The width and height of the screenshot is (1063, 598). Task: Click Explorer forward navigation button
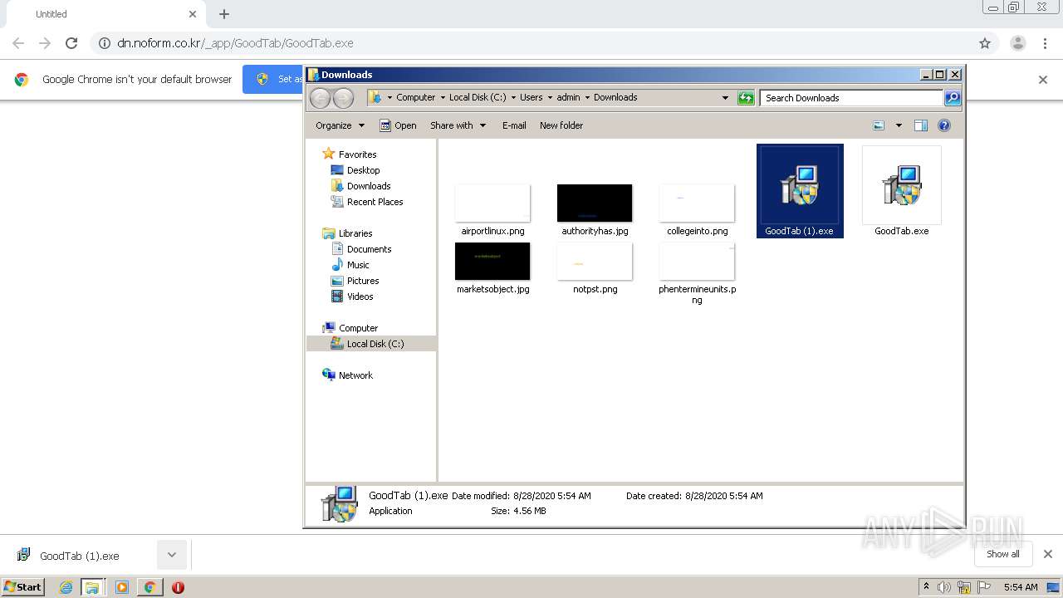point(343,98)
